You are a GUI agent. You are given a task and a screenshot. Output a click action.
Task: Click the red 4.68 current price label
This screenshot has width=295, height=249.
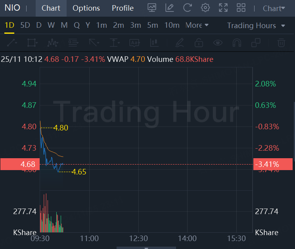pos(19,164)
